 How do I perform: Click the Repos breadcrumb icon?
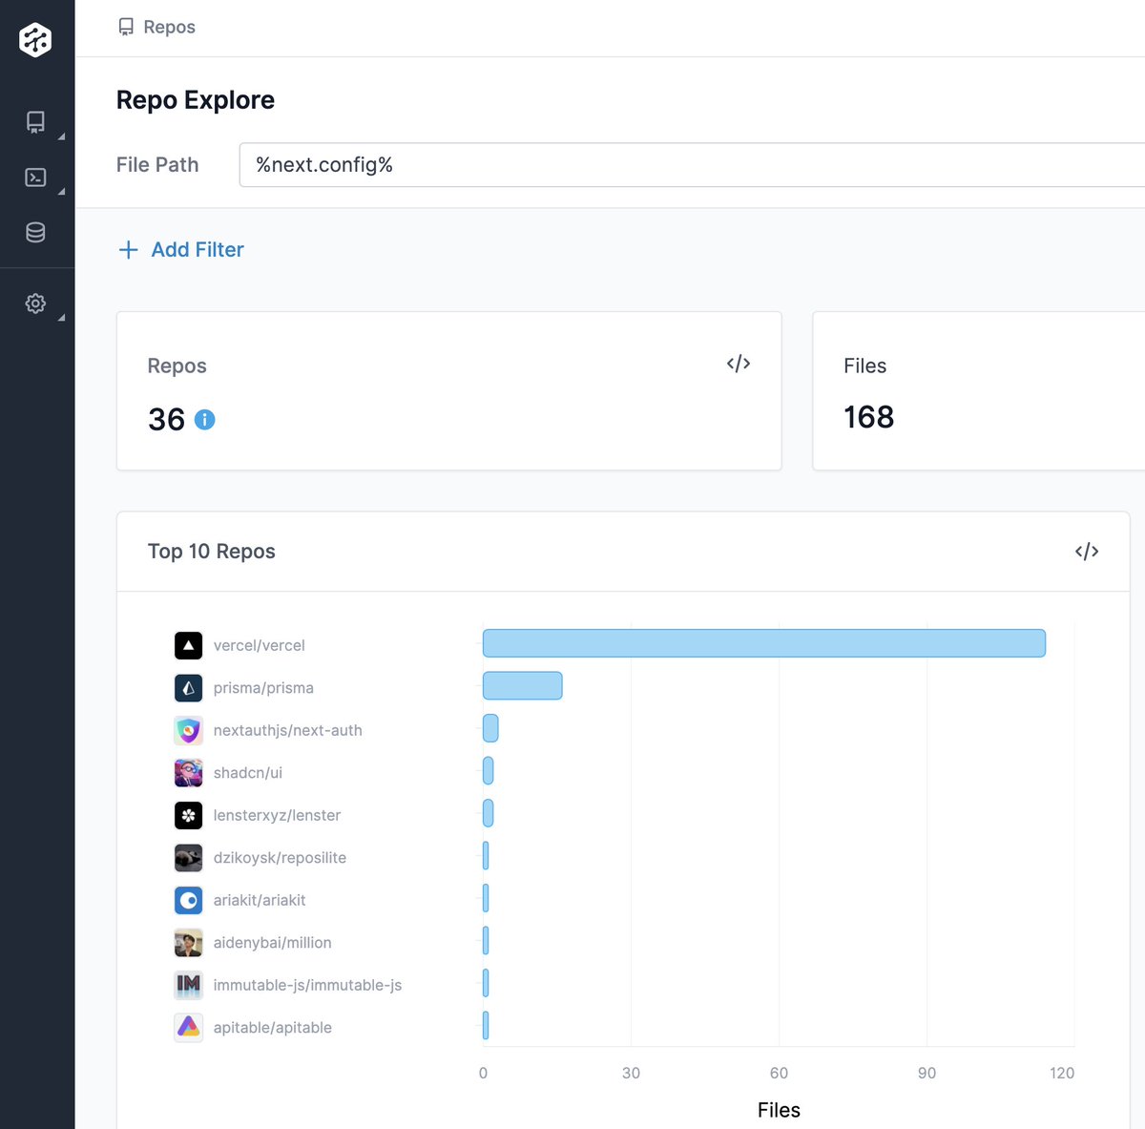click(126, 27)
